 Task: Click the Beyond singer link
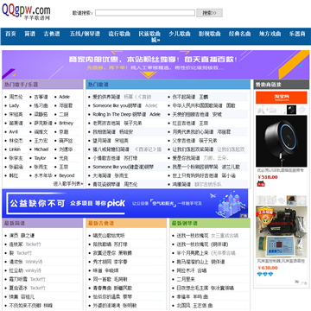(67, 175)
